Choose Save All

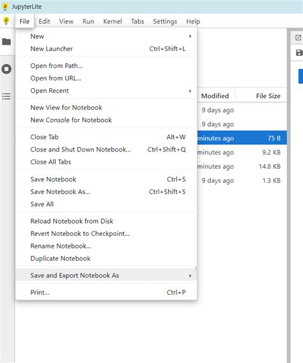point(106,205)
